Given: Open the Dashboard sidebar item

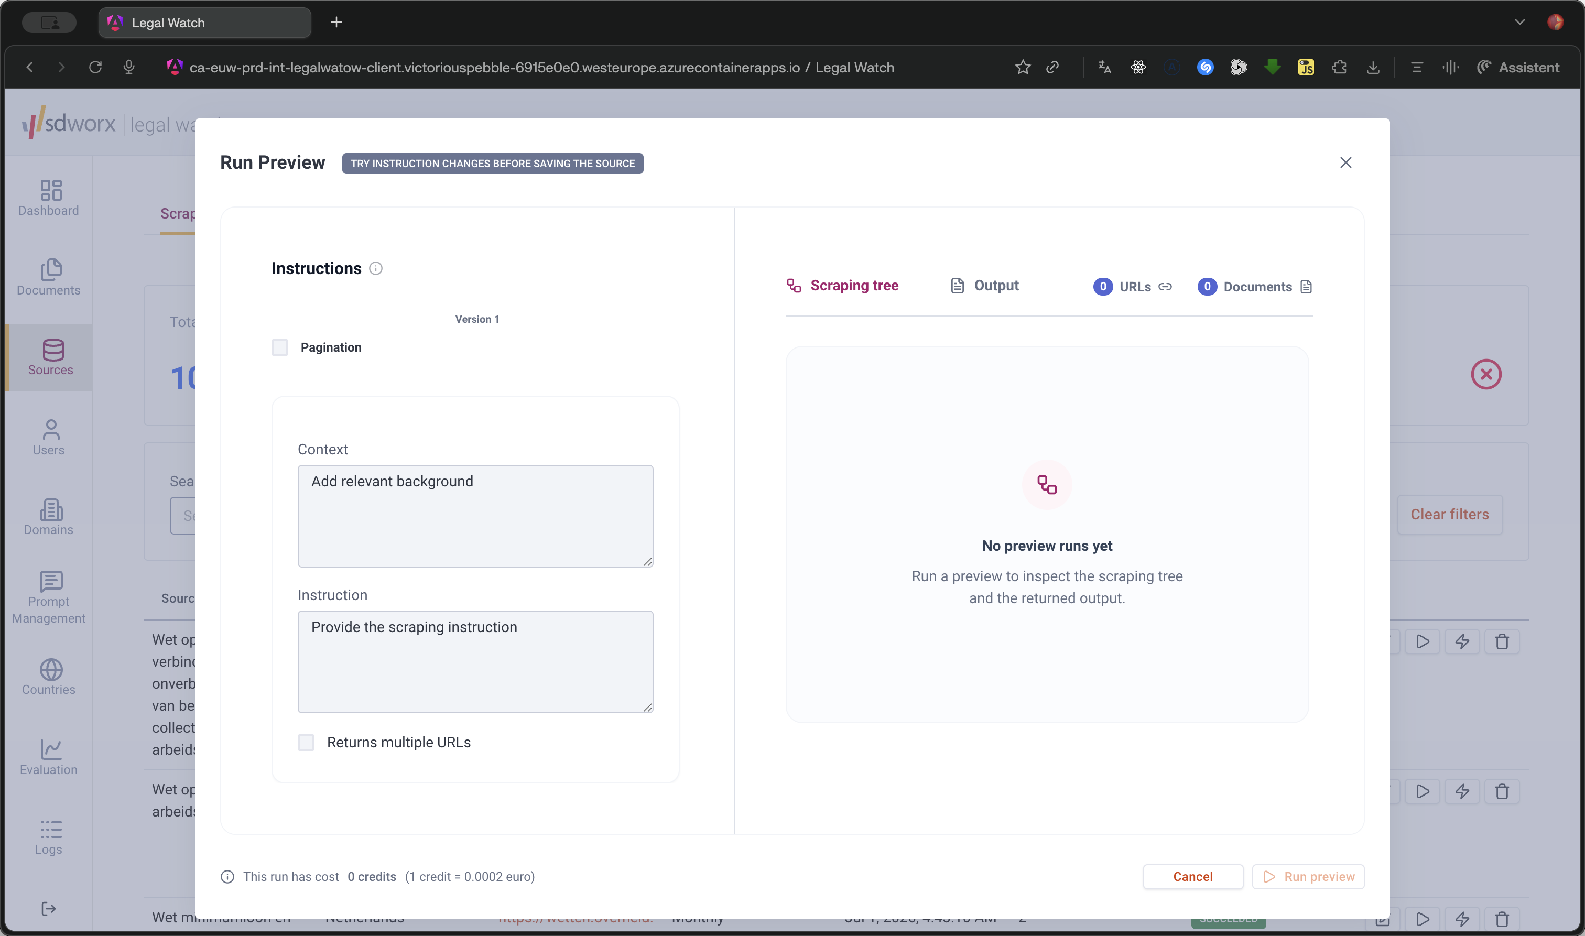Looking at the screenshot, I should click(x=49, y=198).
